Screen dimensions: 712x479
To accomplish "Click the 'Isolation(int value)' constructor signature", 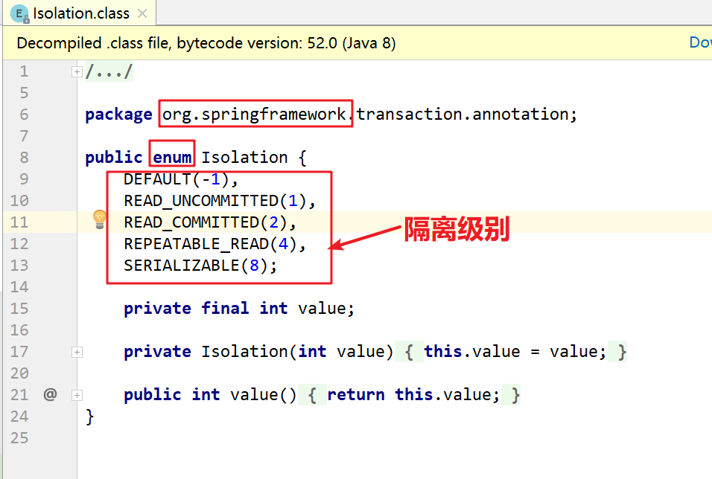I will [x=297, y=352].
